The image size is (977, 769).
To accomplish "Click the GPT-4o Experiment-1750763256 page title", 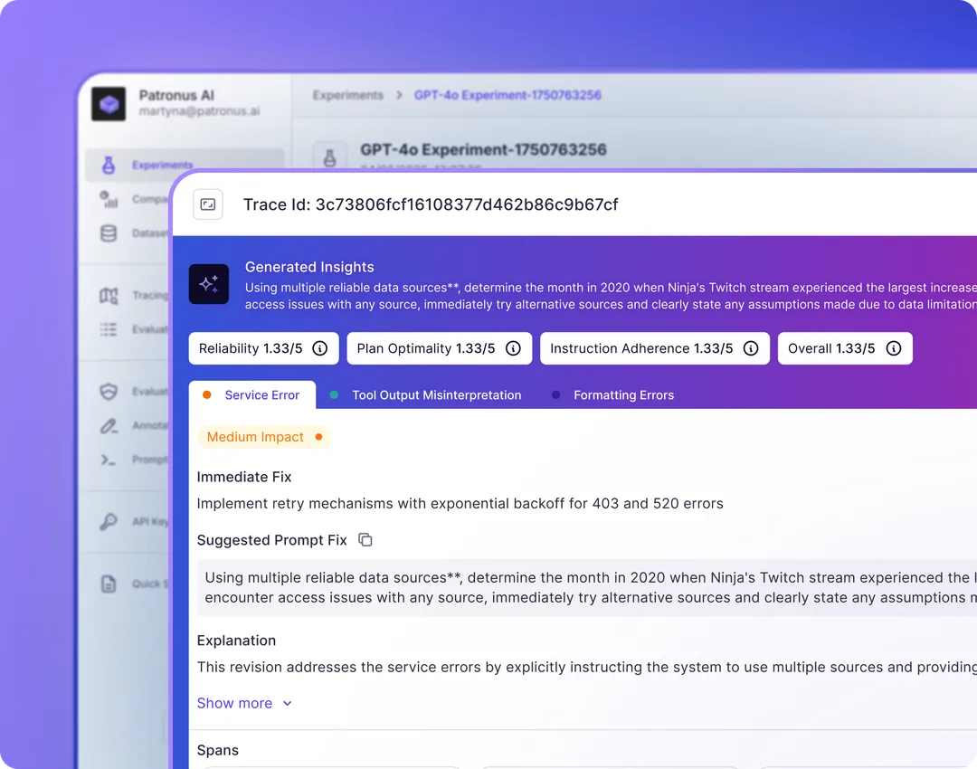I will click(x=483, y=149).
